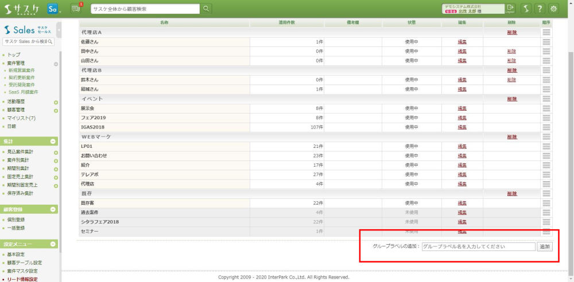The image size is (574, 282).
Task: Open the settings gear icon
Action: 553,9
